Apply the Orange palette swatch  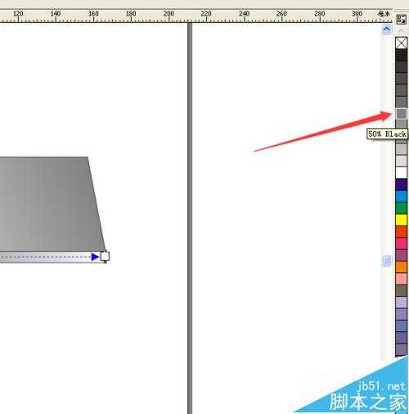(x=401, y=266)
